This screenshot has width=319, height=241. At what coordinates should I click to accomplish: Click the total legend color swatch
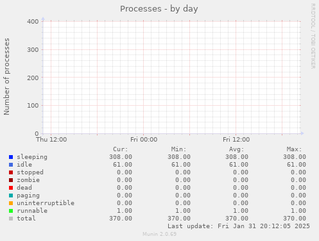(11, 219)
